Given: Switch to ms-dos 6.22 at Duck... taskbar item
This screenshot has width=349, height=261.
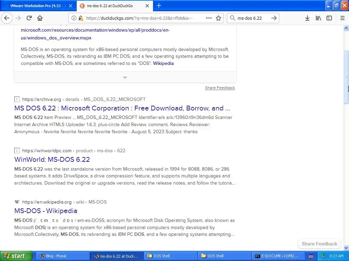Looking at the screenshot, I should [117, 256].
